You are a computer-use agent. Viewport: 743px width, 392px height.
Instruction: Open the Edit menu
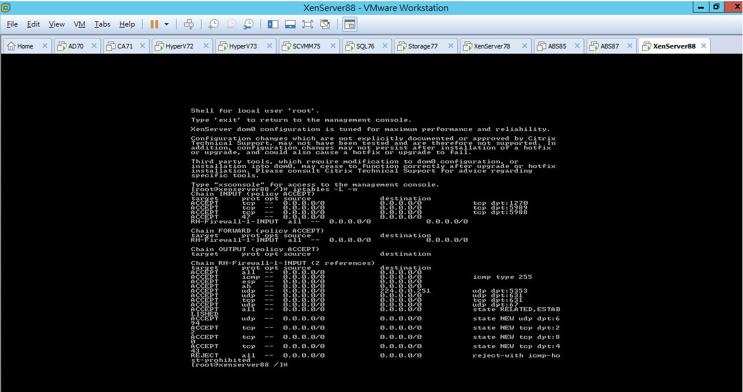coord(33,24)
